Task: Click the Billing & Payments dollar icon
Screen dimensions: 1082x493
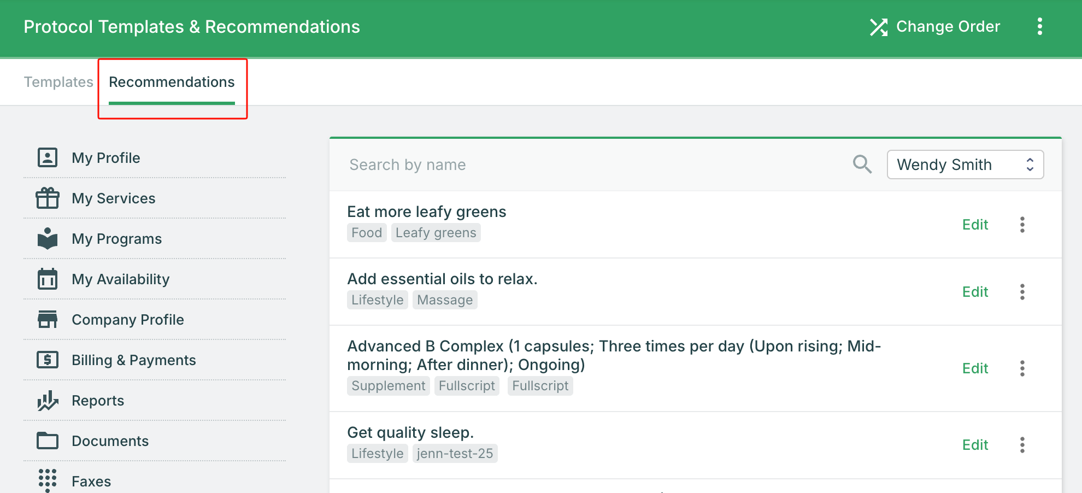Action: [x=48, y=360]
